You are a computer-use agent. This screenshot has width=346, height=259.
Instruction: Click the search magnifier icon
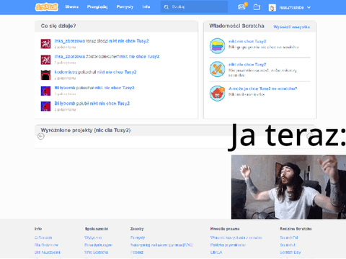[x=167, y=7]
